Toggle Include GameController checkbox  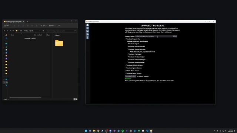tap(128, 47)
